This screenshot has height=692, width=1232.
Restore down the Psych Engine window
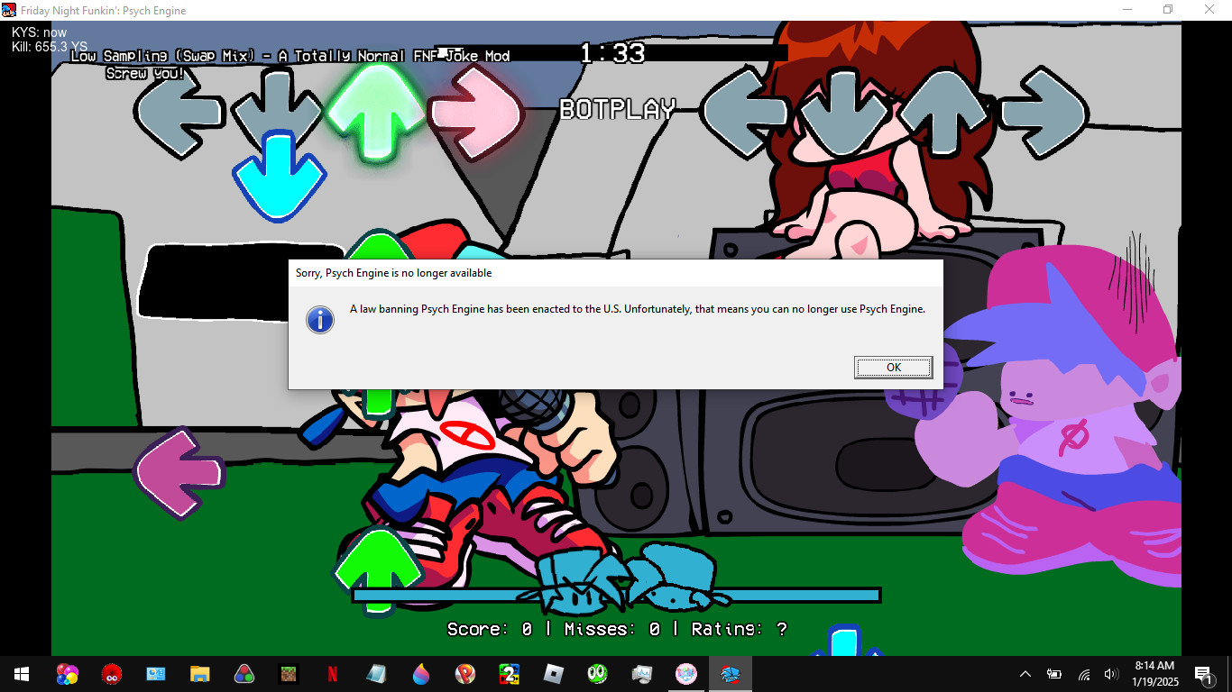coord(1168,10)
